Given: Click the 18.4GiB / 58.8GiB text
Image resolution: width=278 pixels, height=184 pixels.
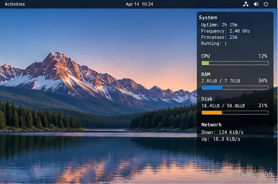Looking at the screenshot, I should 223,106.
